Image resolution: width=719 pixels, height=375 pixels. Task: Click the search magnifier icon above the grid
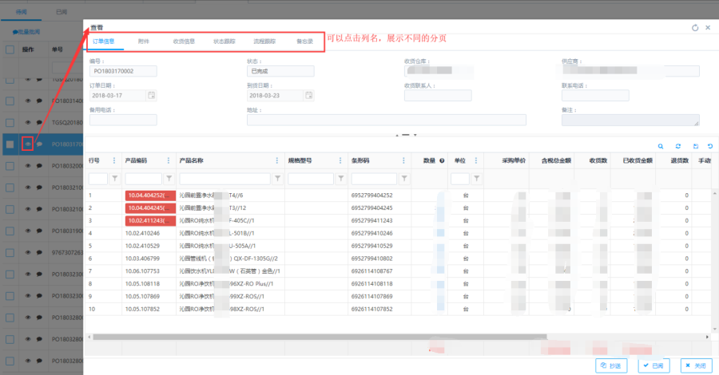[661, 147]
